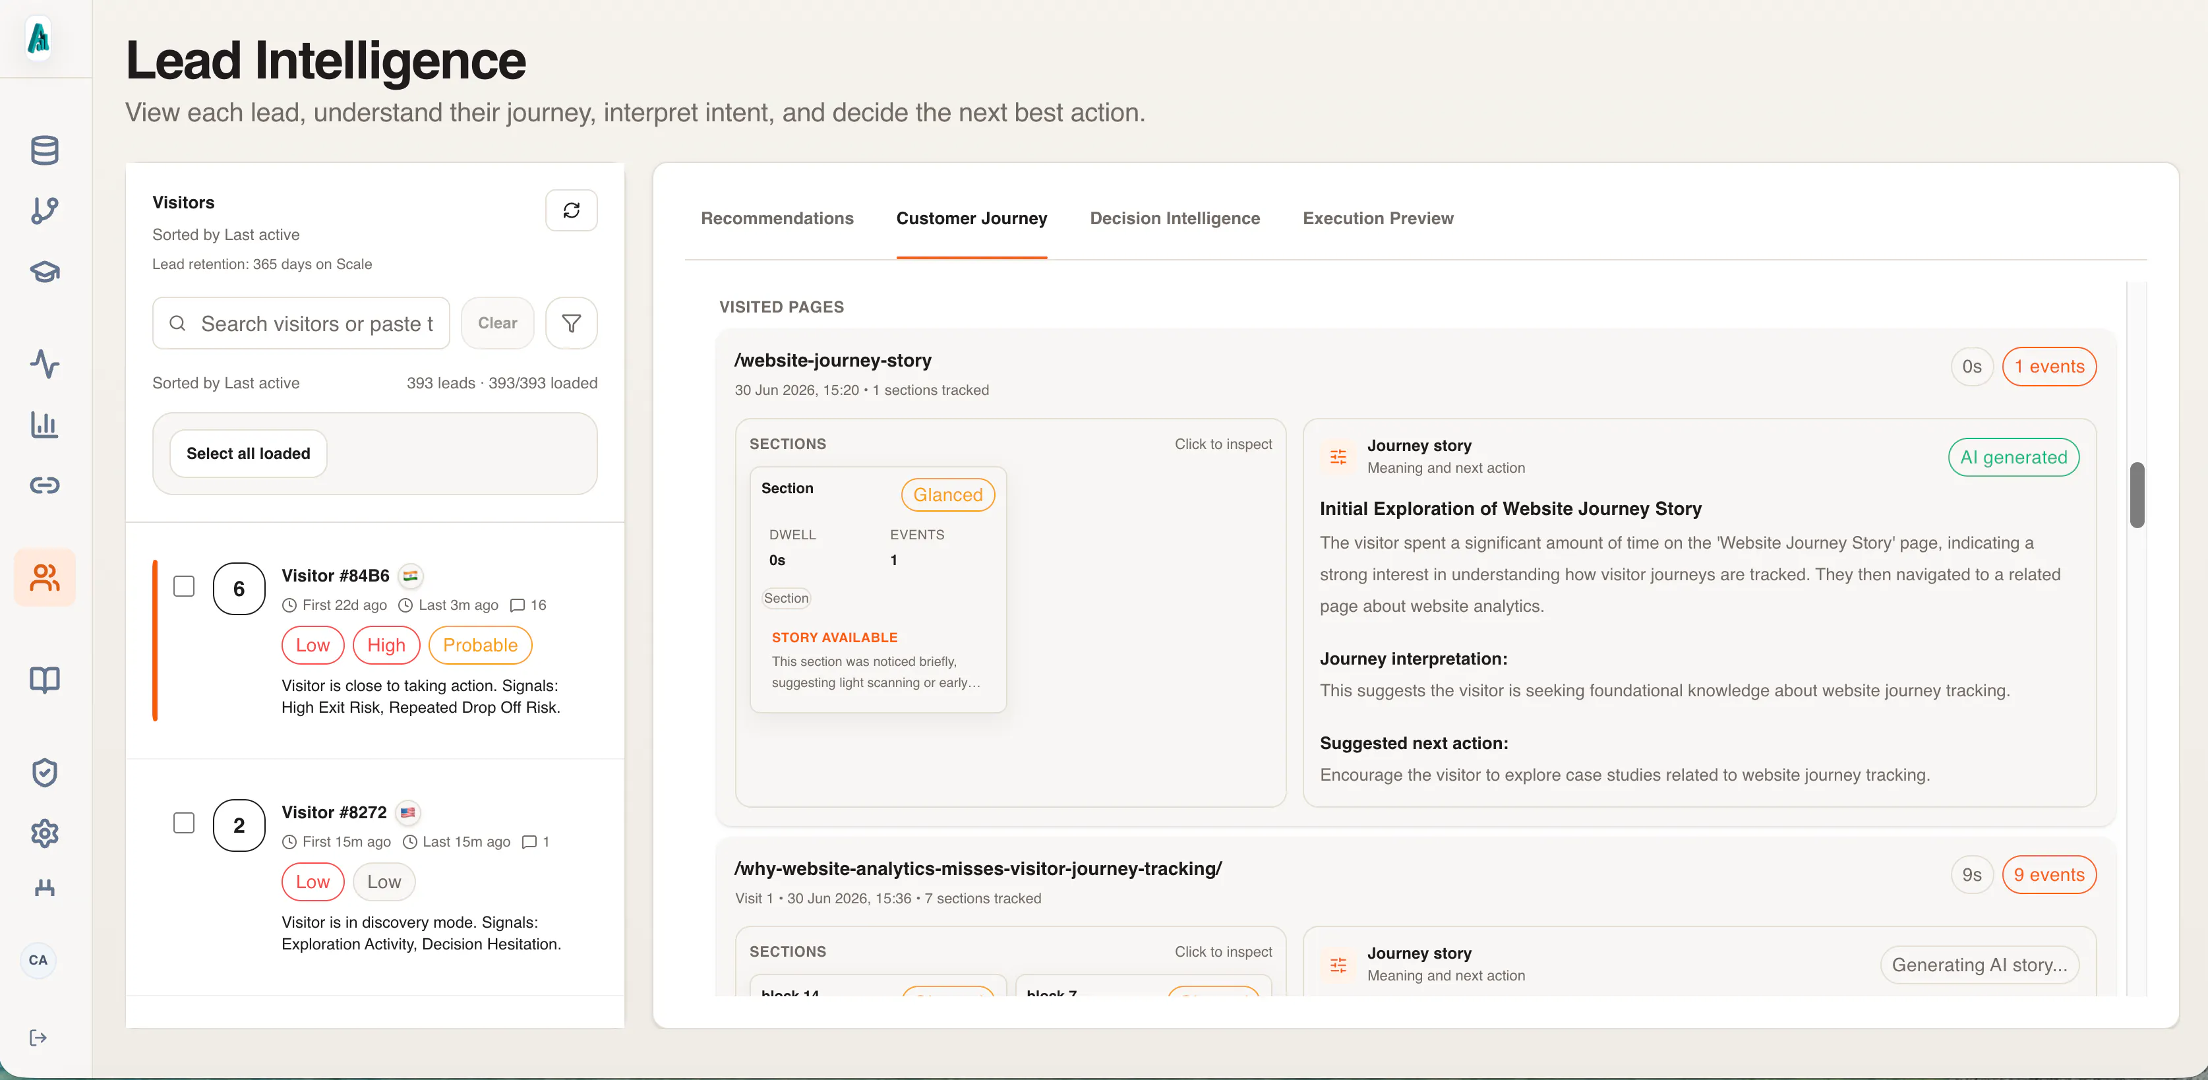Click the '393 leads · 393/393 loaded' count
Image resolution: width=2208 pixels, height=1080 pixels.
coord(502,383)
